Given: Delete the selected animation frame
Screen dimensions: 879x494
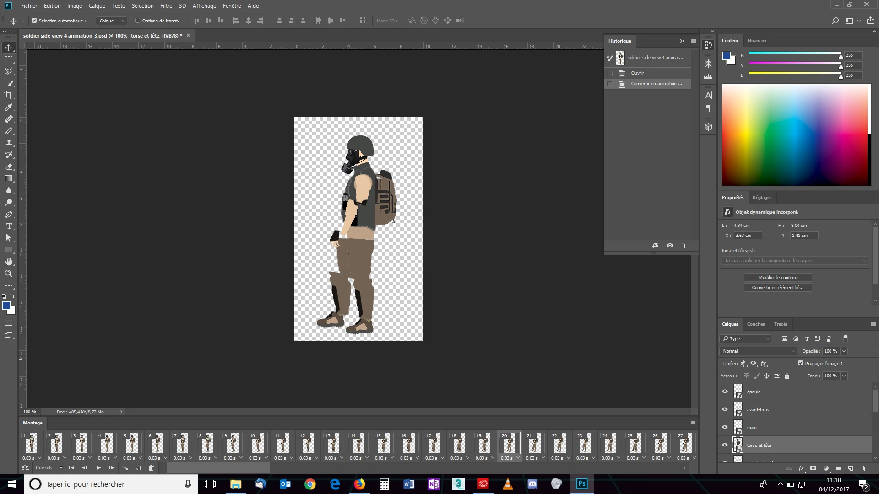Looking at the screenshot, I should click(x=151, y=468).
